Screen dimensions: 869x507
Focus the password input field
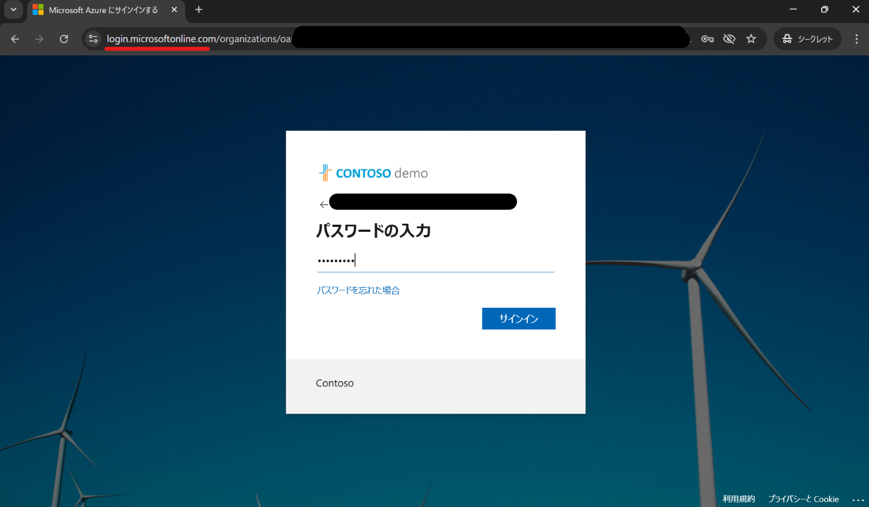(436, 261)
